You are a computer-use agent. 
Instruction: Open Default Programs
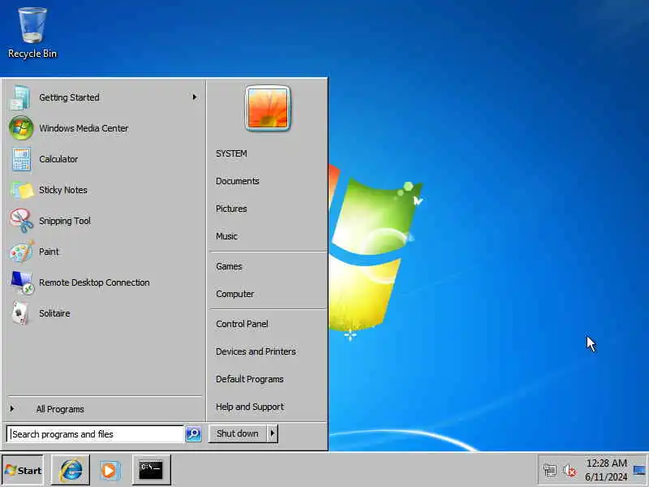pyautogui.click(x=250, y=379)
